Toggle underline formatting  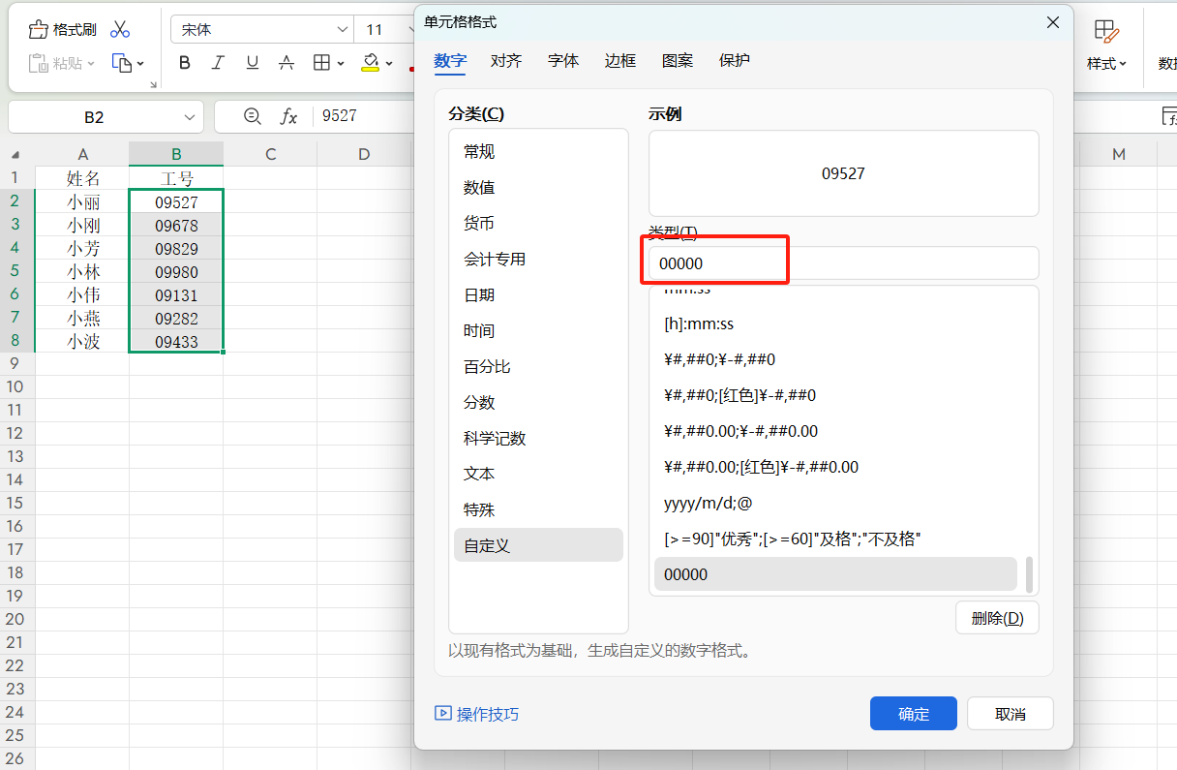pyautogui.click(x=252, y=62)
